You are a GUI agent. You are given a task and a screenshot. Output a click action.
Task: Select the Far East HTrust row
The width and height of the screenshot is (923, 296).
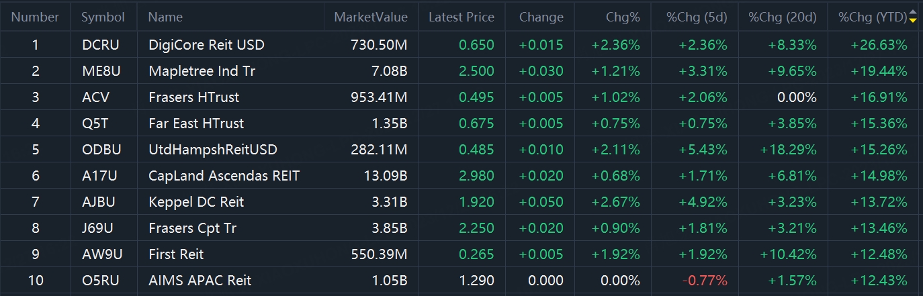[x=196, y=124]
